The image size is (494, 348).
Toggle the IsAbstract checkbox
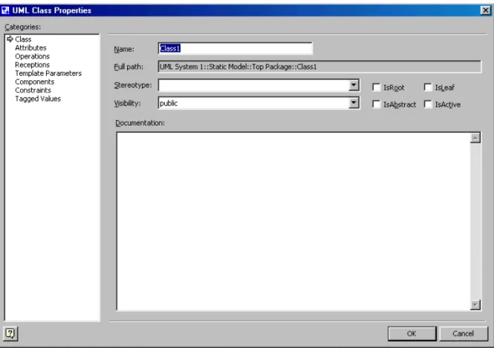(376, 104)
